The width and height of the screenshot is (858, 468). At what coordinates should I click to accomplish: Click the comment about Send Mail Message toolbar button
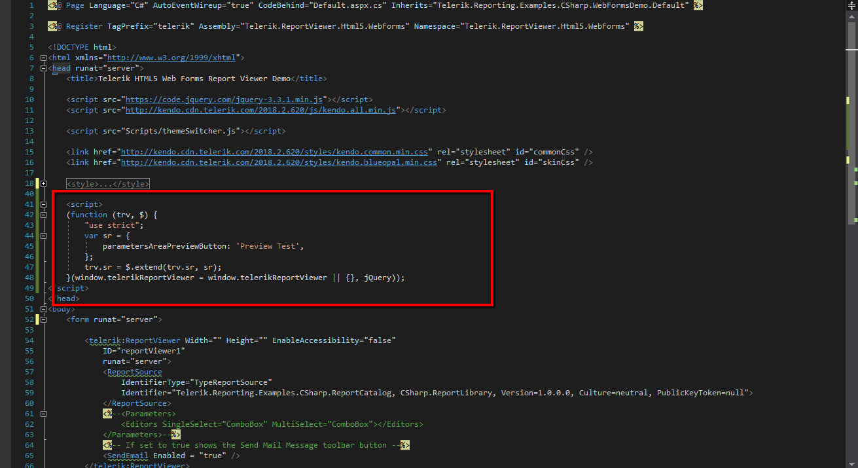pos(256,445)
